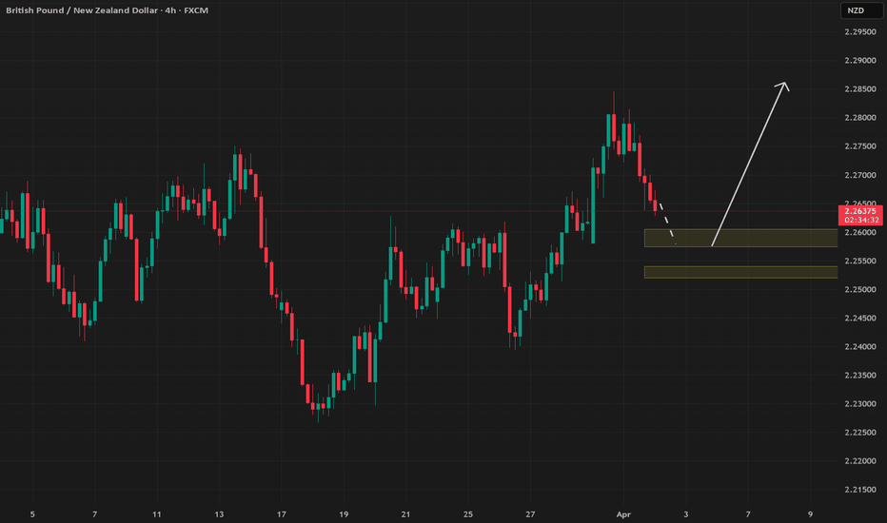Click price axis label 2.27500
887x523 pixels.
(859, 145)
